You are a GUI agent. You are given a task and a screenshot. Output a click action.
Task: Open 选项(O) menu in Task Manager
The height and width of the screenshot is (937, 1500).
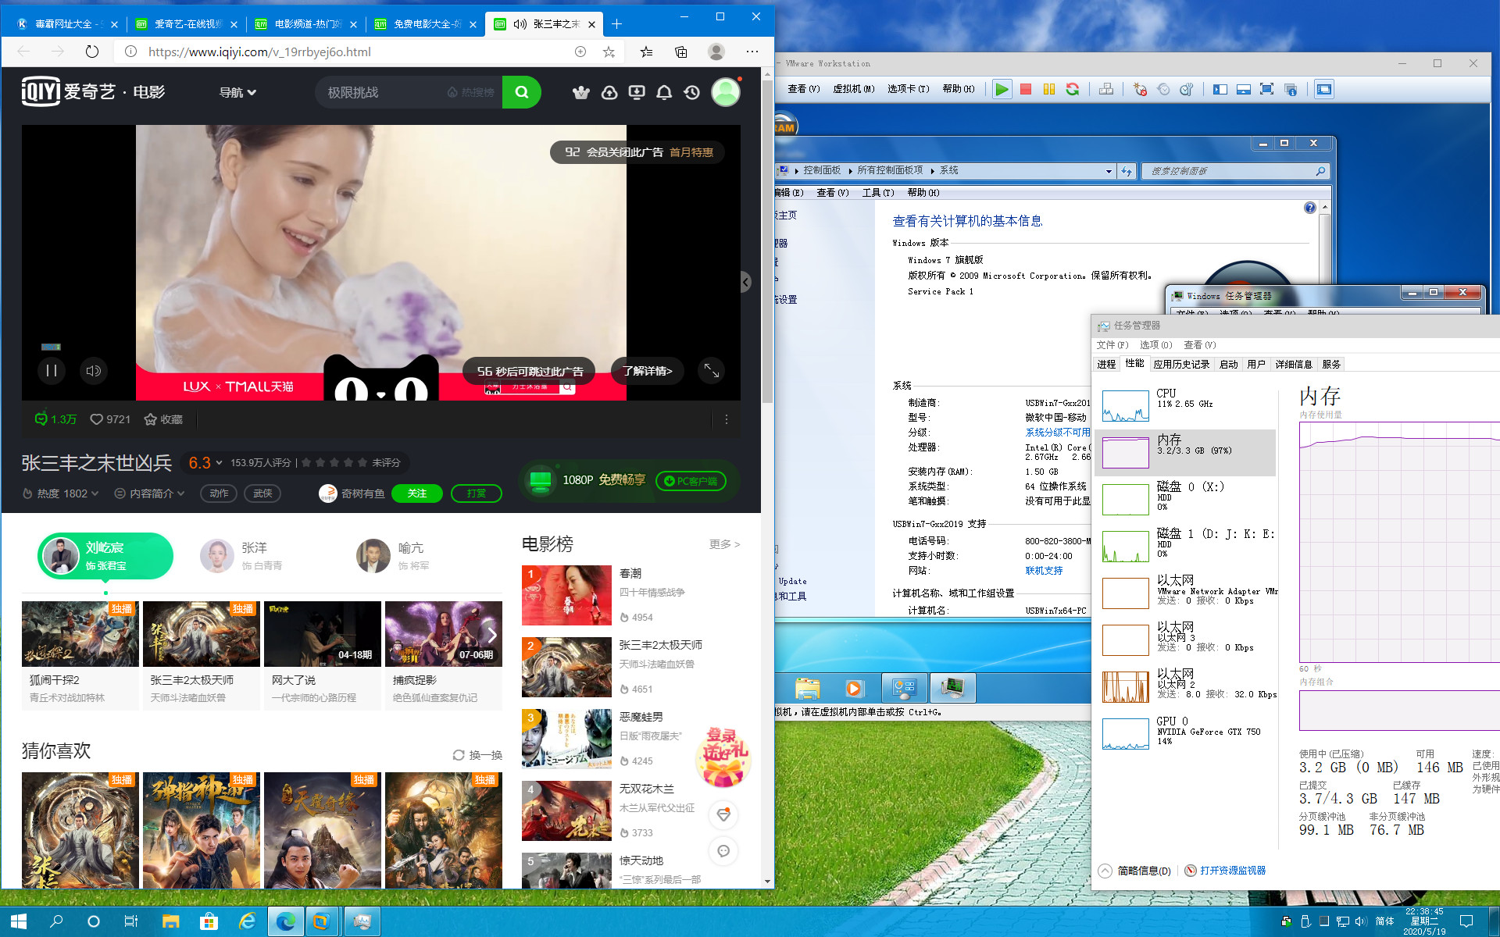(x=1155, y=344)
